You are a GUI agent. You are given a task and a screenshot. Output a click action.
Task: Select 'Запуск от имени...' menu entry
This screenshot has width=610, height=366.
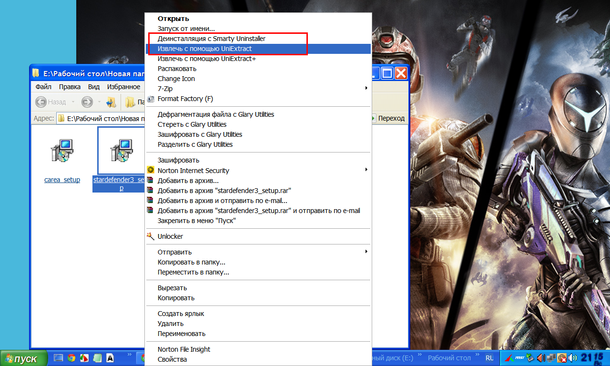[x=258, y=29]
